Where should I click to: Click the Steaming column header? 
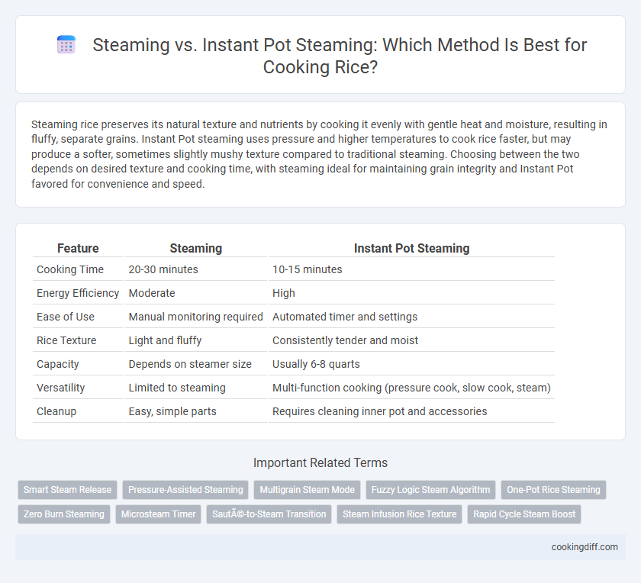[x=196, y=248]
